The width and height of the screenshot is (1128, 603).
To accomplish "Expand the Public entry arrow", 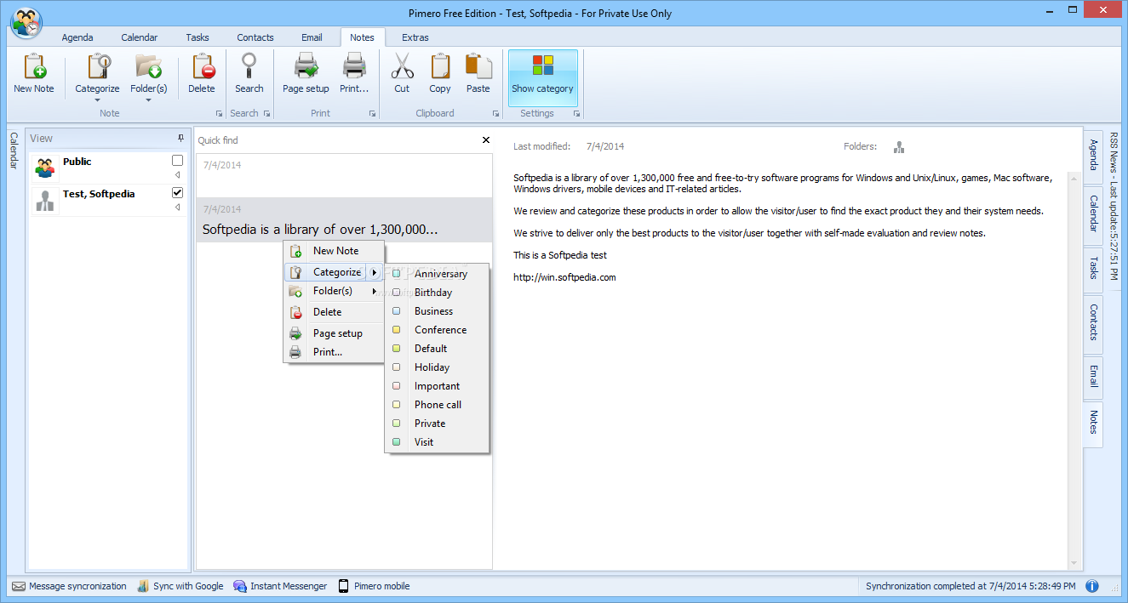I will point(177,175).
